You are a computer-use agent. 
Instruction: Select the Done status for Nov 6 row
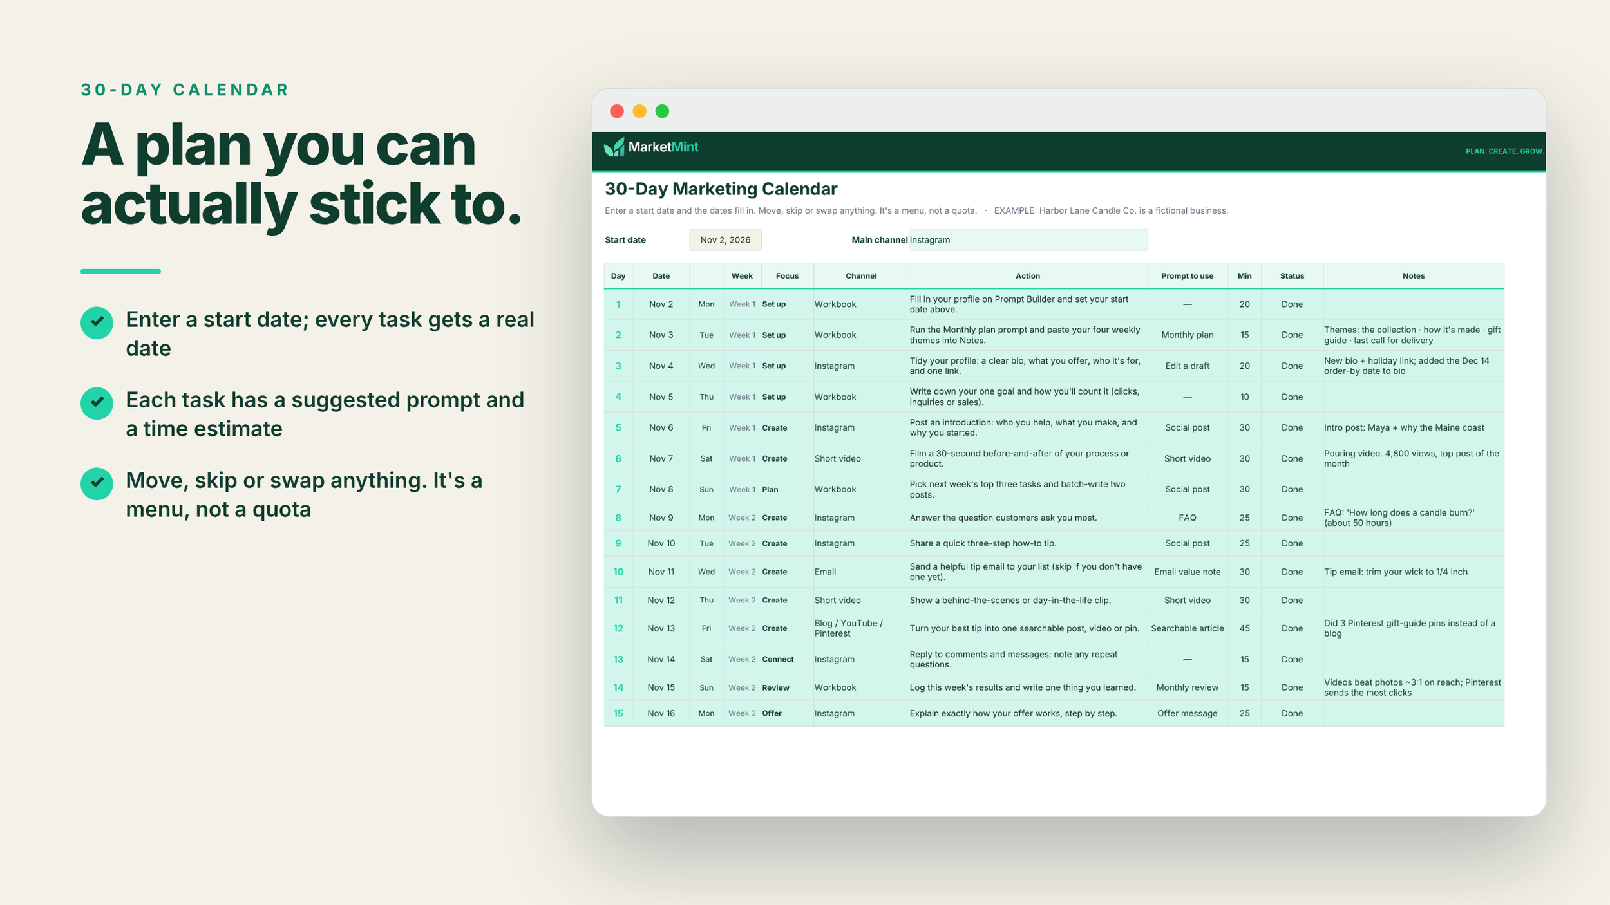pos(1292,428)
